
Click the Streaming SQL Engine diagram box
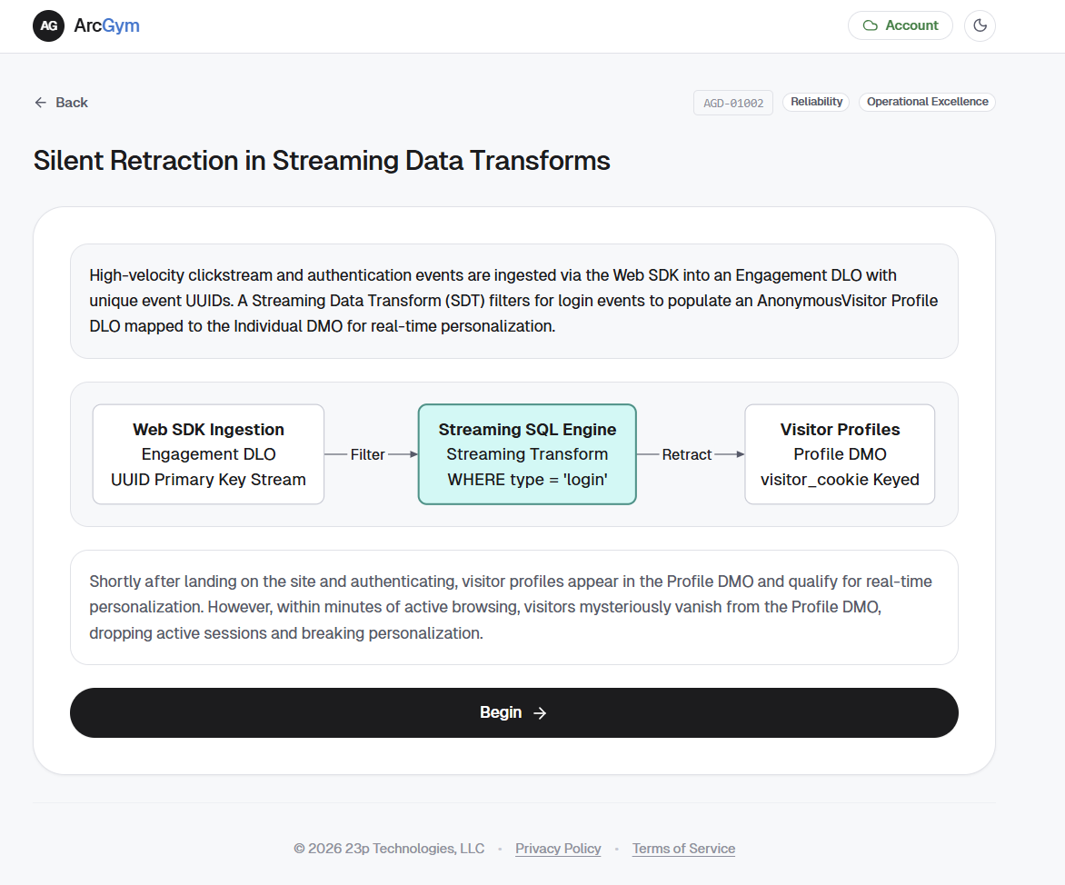[x=527, y=454]
